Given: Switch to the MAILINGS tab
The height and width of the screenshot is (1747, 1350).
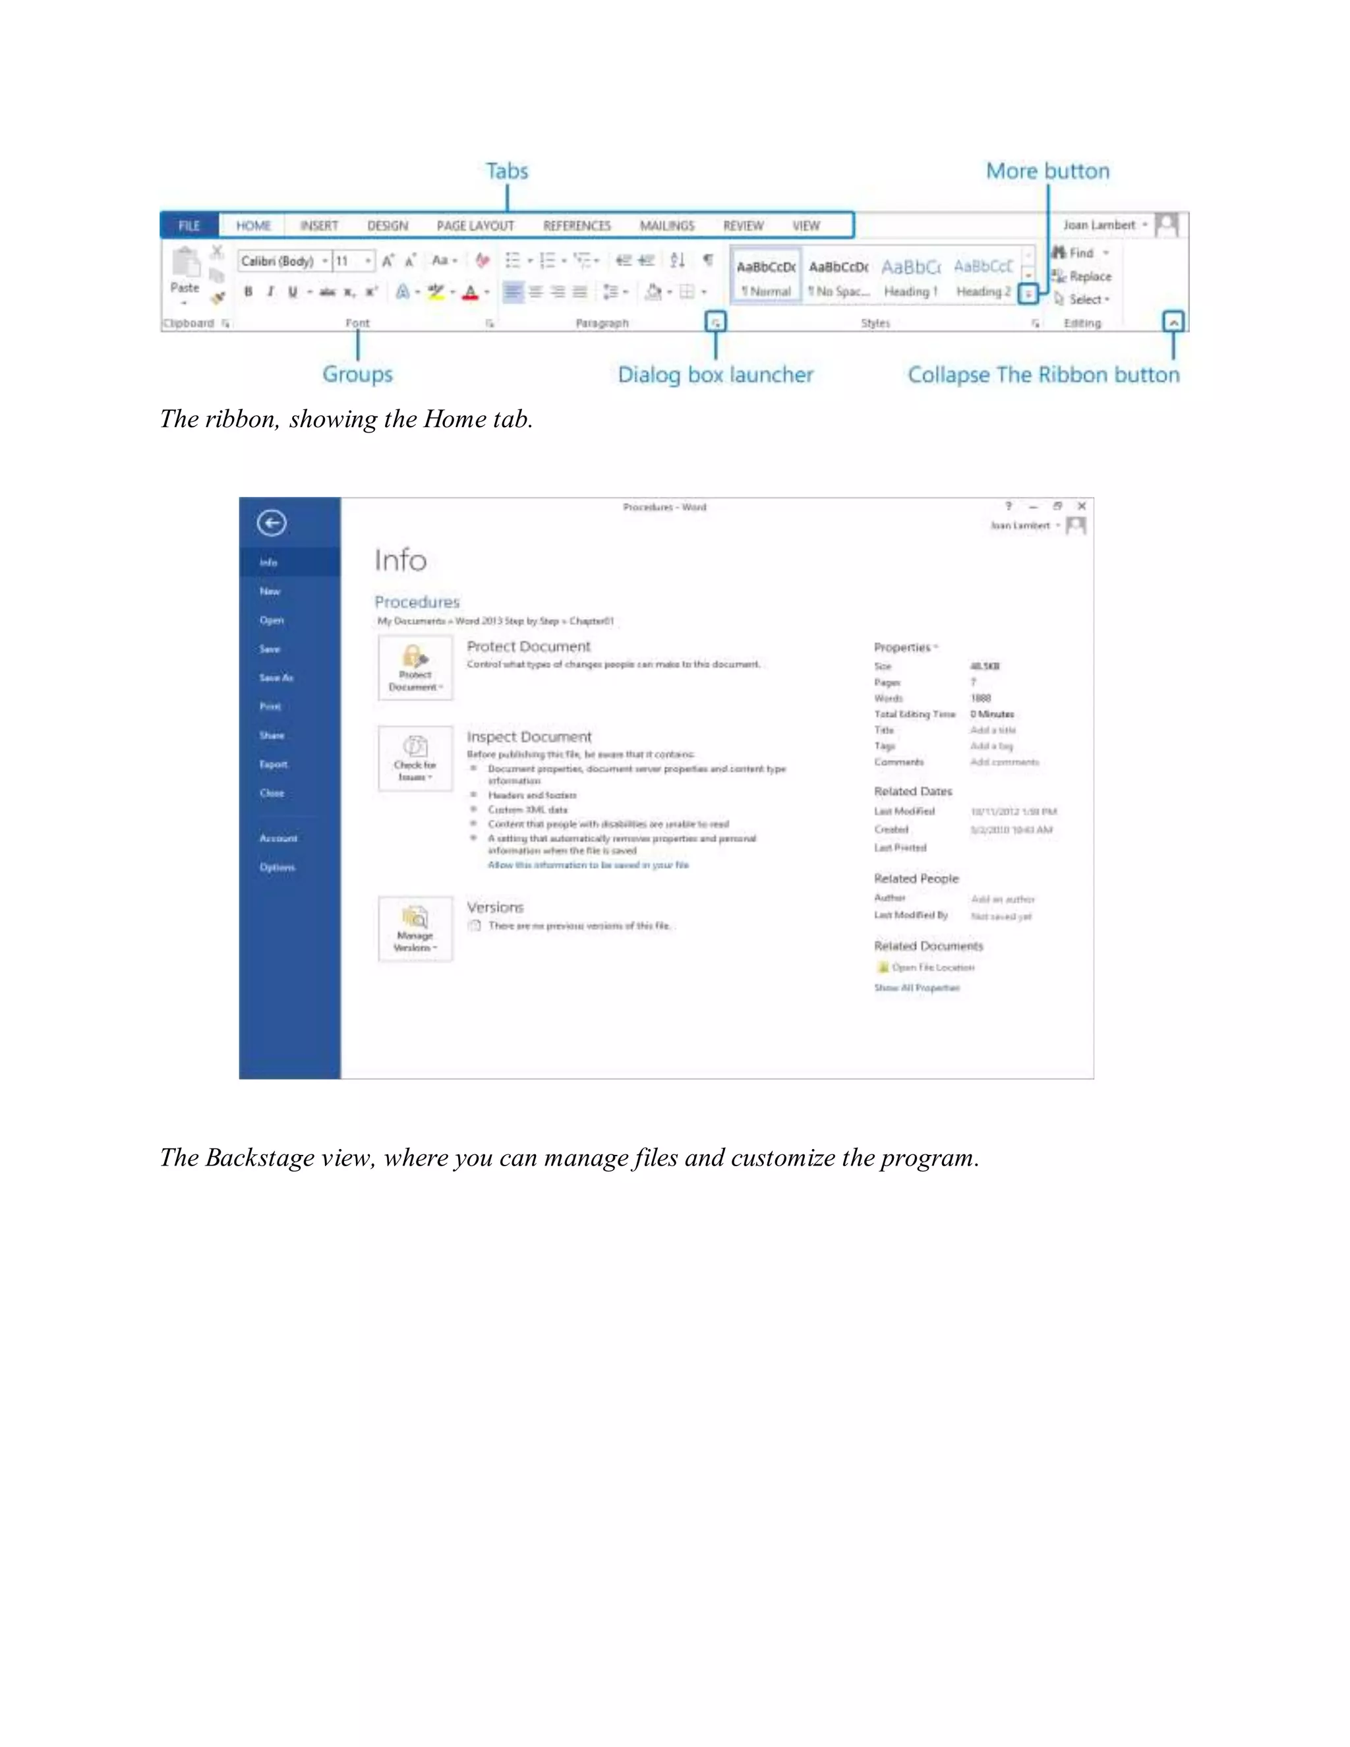Looking at the screenshot, I should (x=667, y=225).
